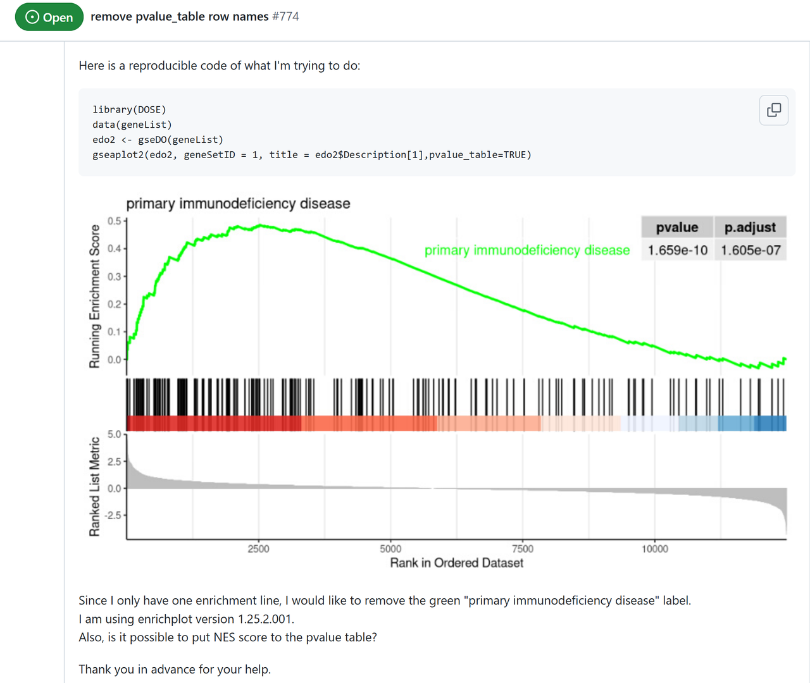The width and height of the screenshot is (810, 683).
Task: Copy the R code snippet to clipboard
Action: click(773, 110)
